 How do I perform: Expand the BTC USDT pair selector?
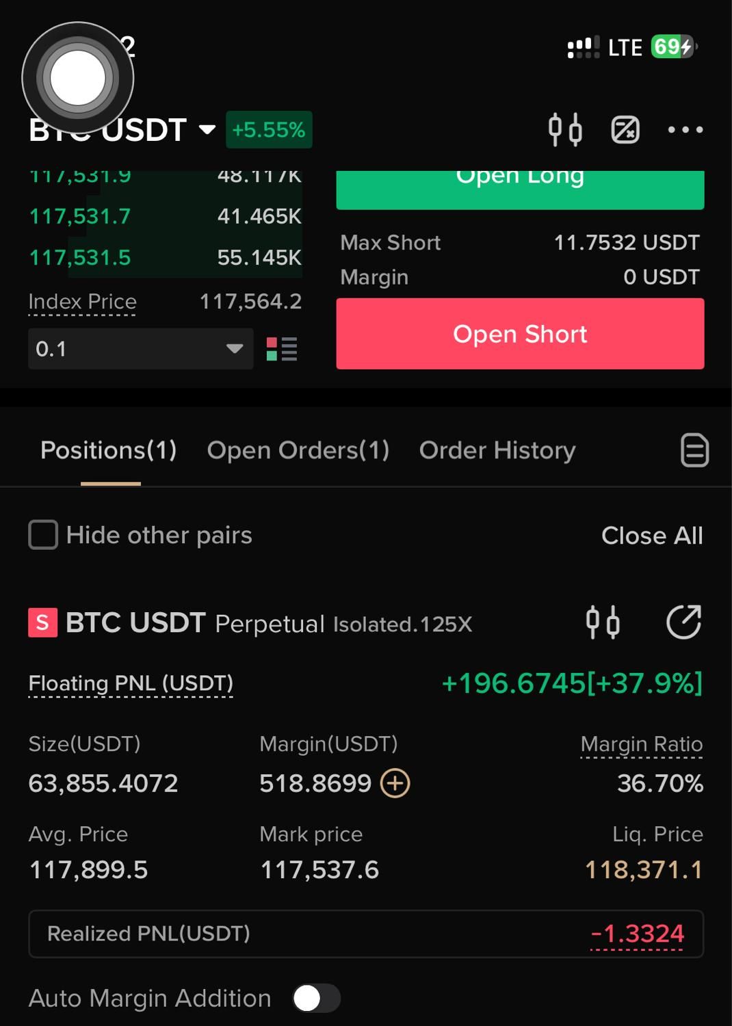pyautogui.click(x=122, y=130)
